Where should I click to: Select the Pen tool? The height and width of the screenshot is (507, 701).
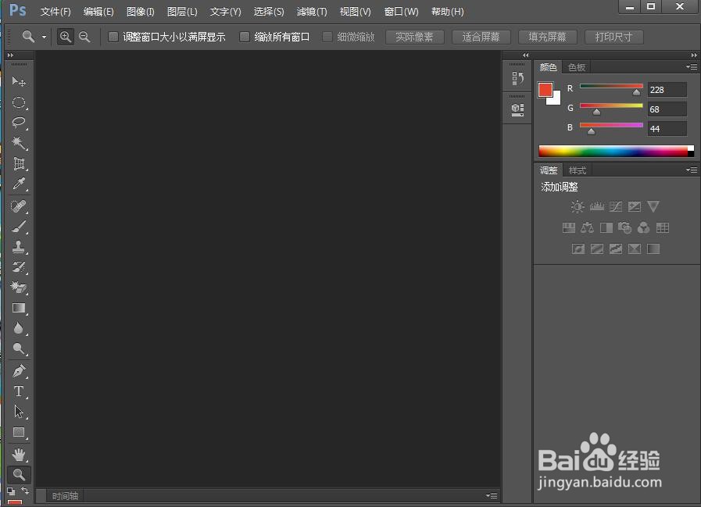(x=19, y=371)
